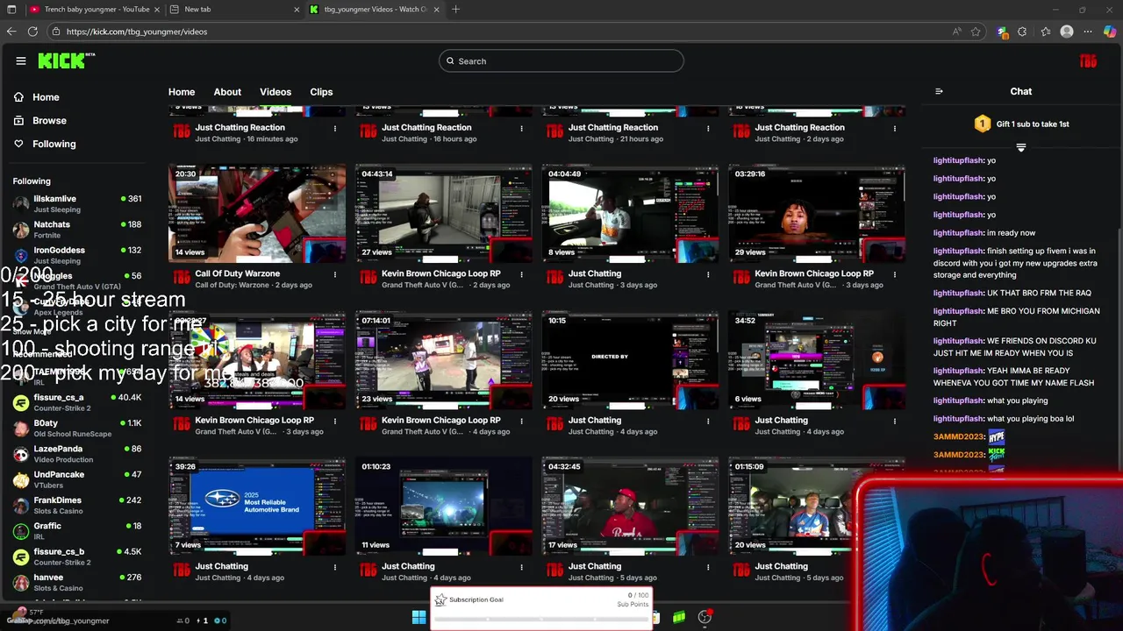Open options menu for 04:43:14 Kevin Brown video

click(x=521, y=274)
